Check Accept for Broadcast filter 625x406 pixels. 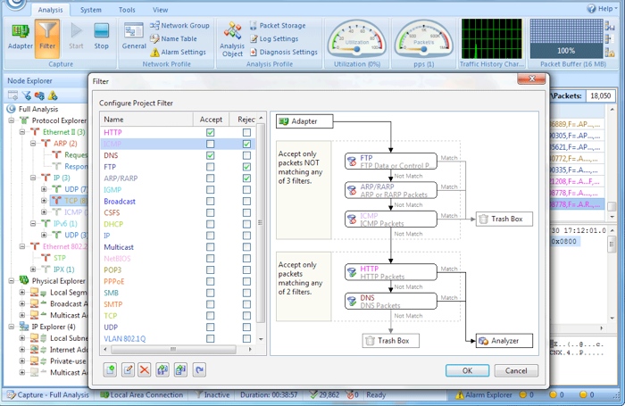(210, 201)
